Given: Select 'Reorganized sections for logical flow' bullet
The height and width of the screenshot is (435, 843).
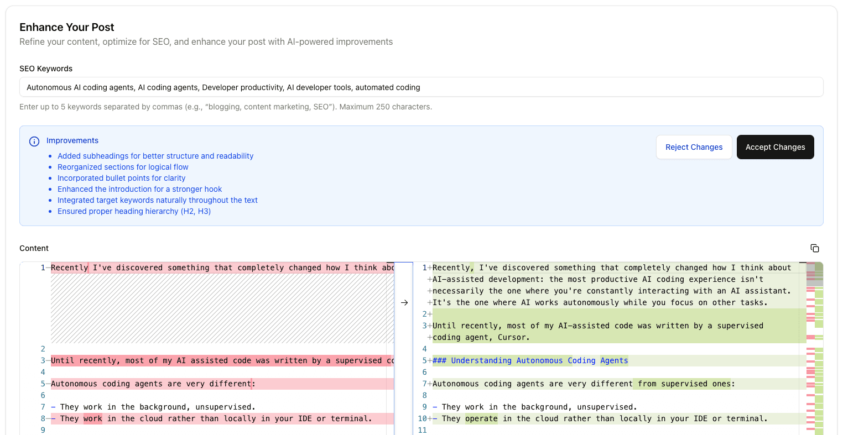Looking at the screenshot, I should [x=123, y=167].
